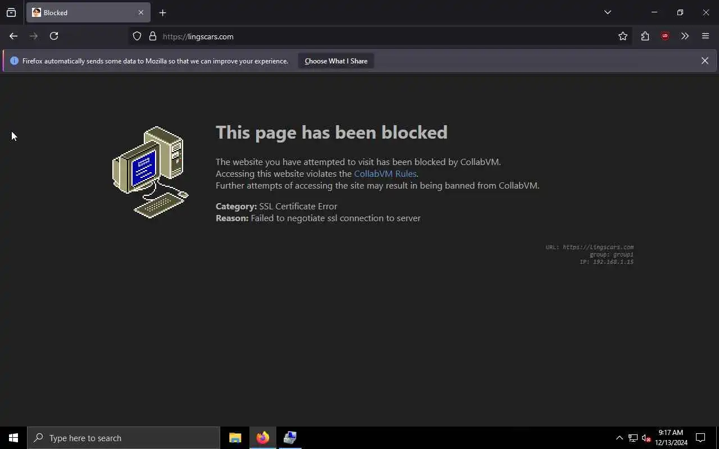This screenshot has width=719, height=449.
Task: Open the third taskbar application icon
Action: pyautogui.click(x=290, y=438)
